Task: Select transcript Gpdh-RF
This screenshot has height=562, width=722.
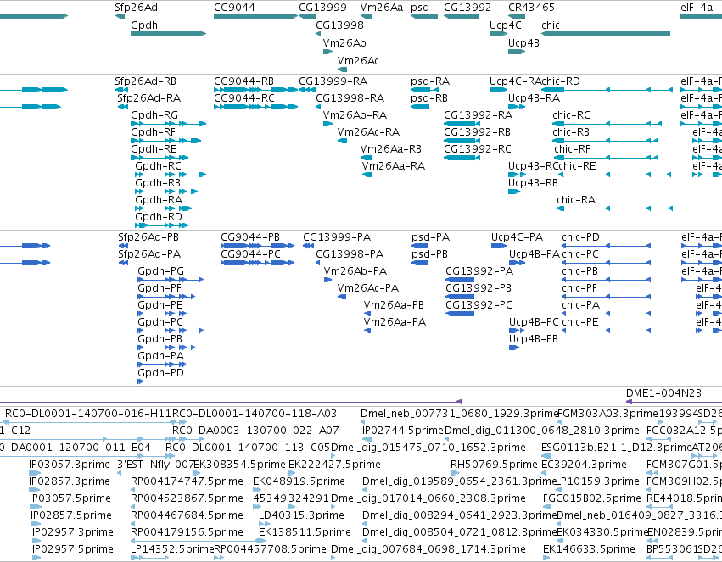Action: pyautogui.click(x=153, y=132)
